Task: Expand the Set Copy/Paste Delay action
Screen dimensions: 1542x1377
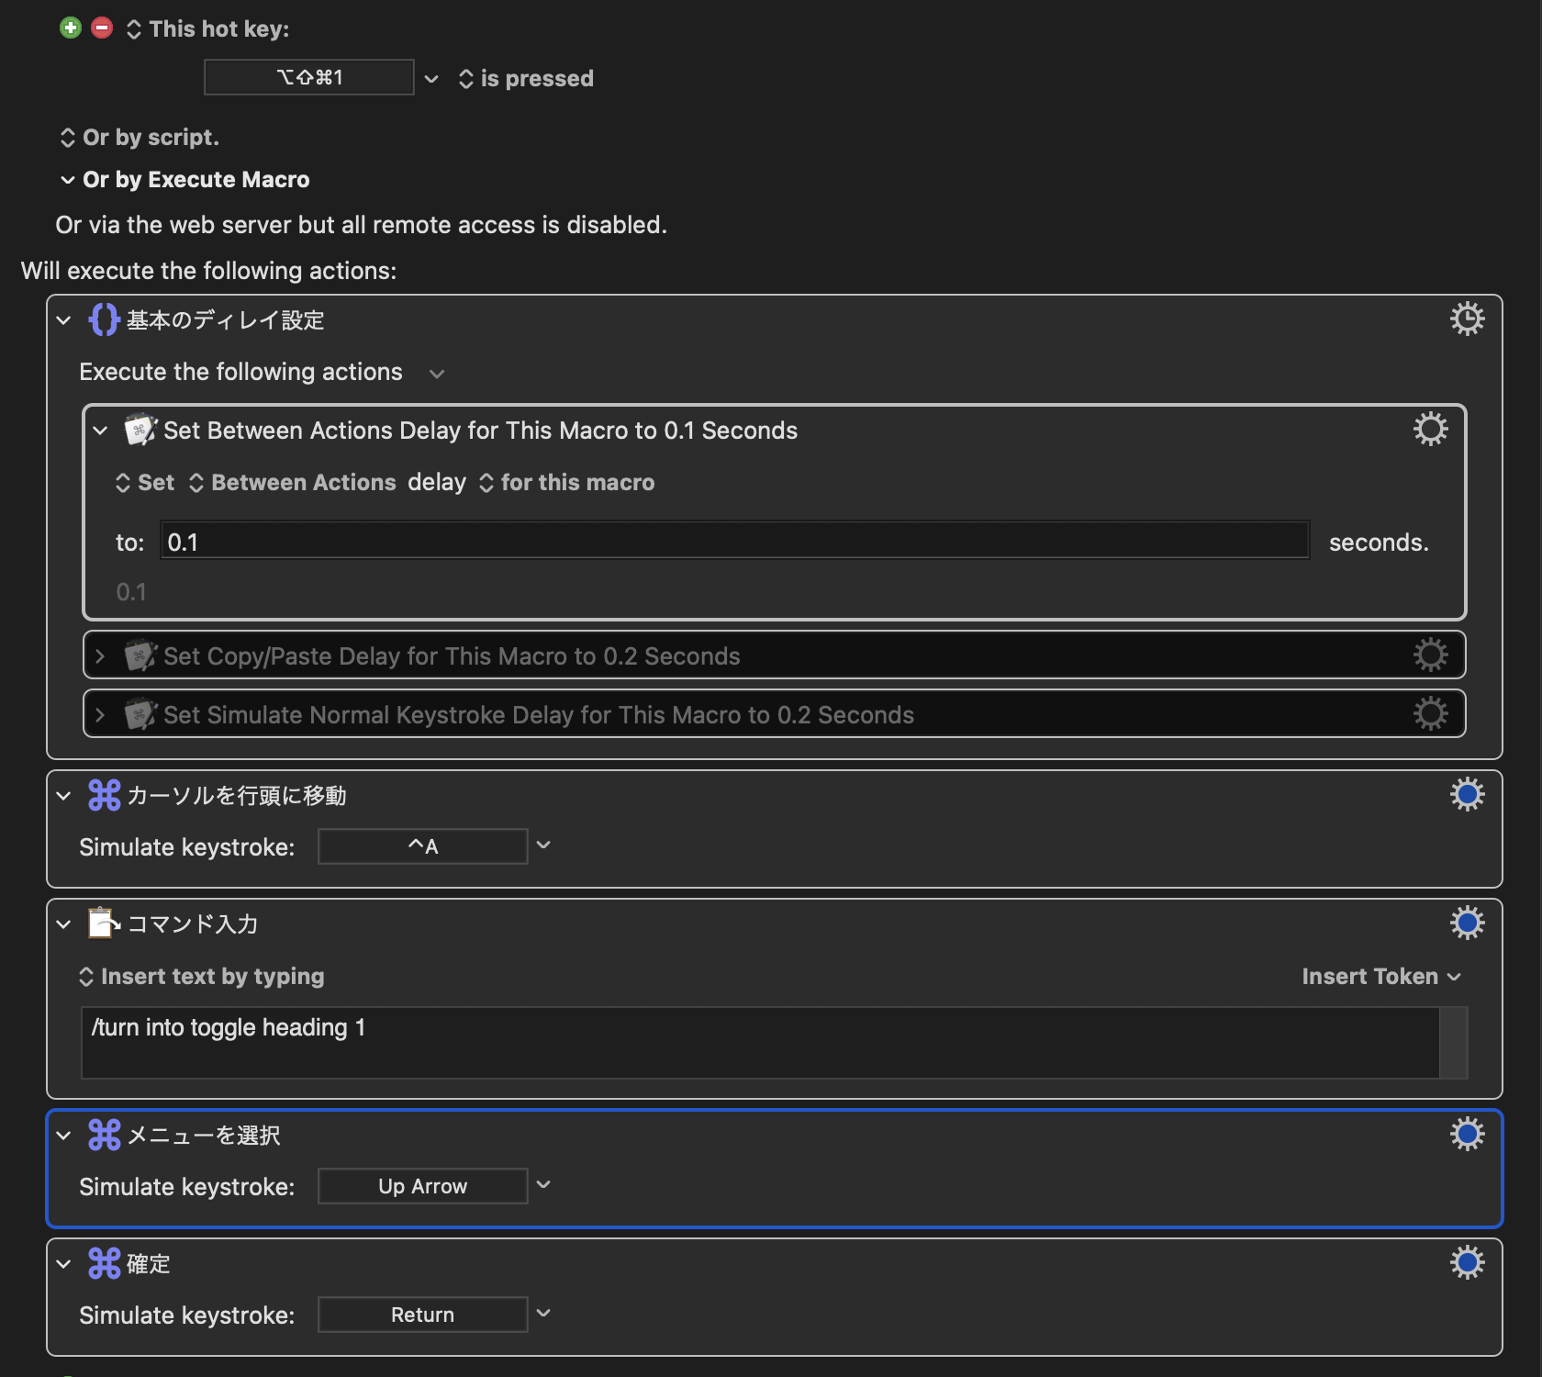Action: tap(100, 656)
